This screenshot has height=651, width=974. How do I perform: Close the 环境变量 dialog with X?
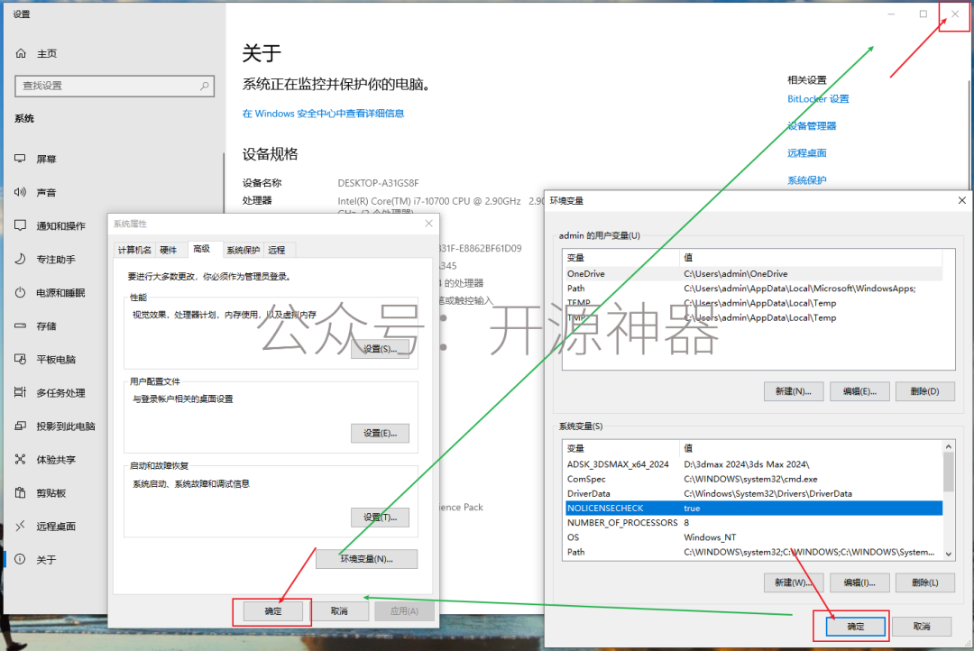point(961,200)
